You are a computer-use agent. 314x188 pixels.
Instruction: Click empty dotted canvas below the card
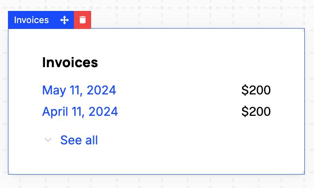click(x=156, y=181)
